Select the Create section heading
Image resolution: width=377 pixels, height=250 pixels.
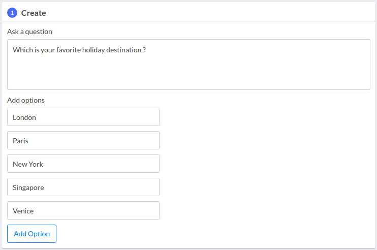[34, 13]
